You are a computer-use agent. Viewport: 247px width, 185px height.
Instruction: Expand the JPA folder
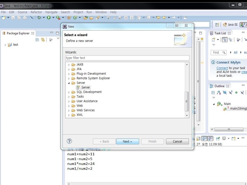click(69, 69)
